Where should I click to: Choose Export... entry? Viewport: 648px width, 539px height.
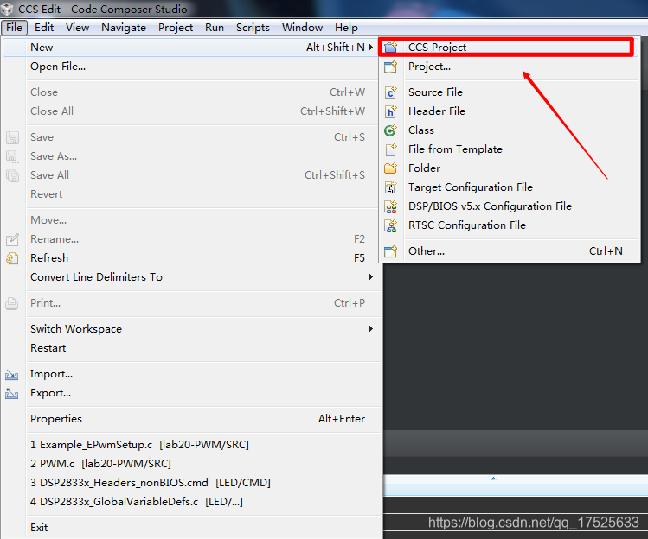tap(192, 393)
